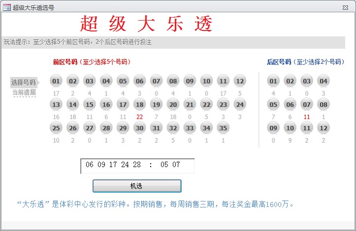The height and width of the screenshot is (231, 356).
Task: Choose front zone ball 20
Action: [173, 104]
